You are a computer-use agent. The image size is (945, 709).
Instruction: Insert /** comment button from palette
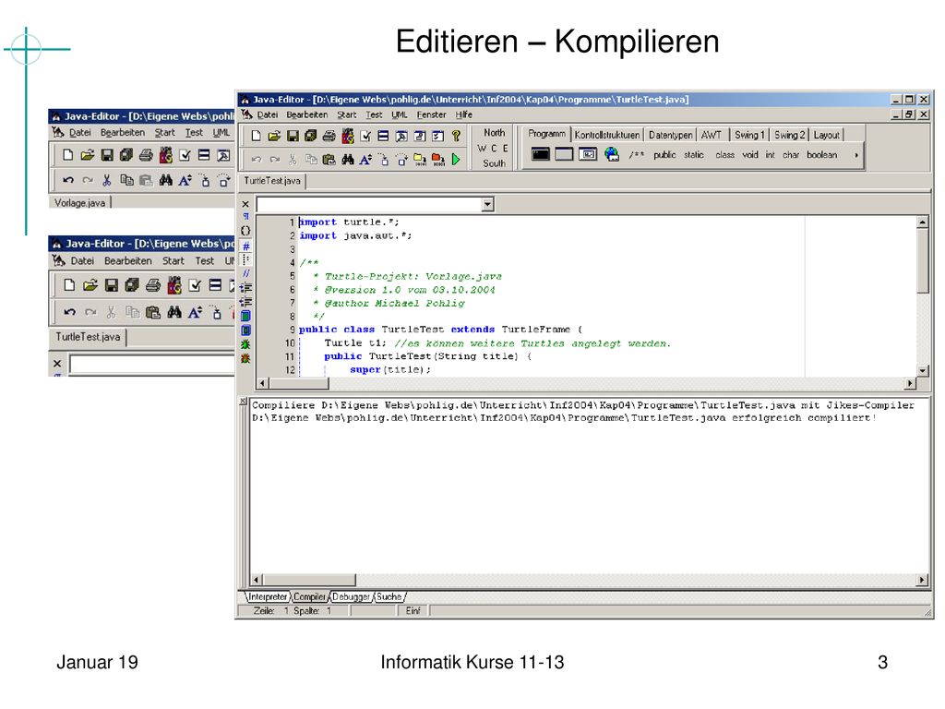pyautogui.click(x=637, y=155)
